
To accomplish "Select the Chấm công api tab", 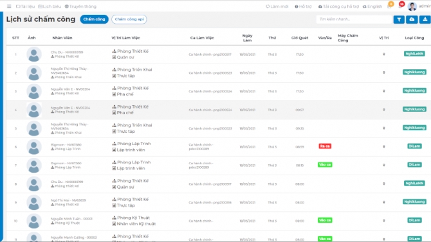I will click(x=129, y=19).
